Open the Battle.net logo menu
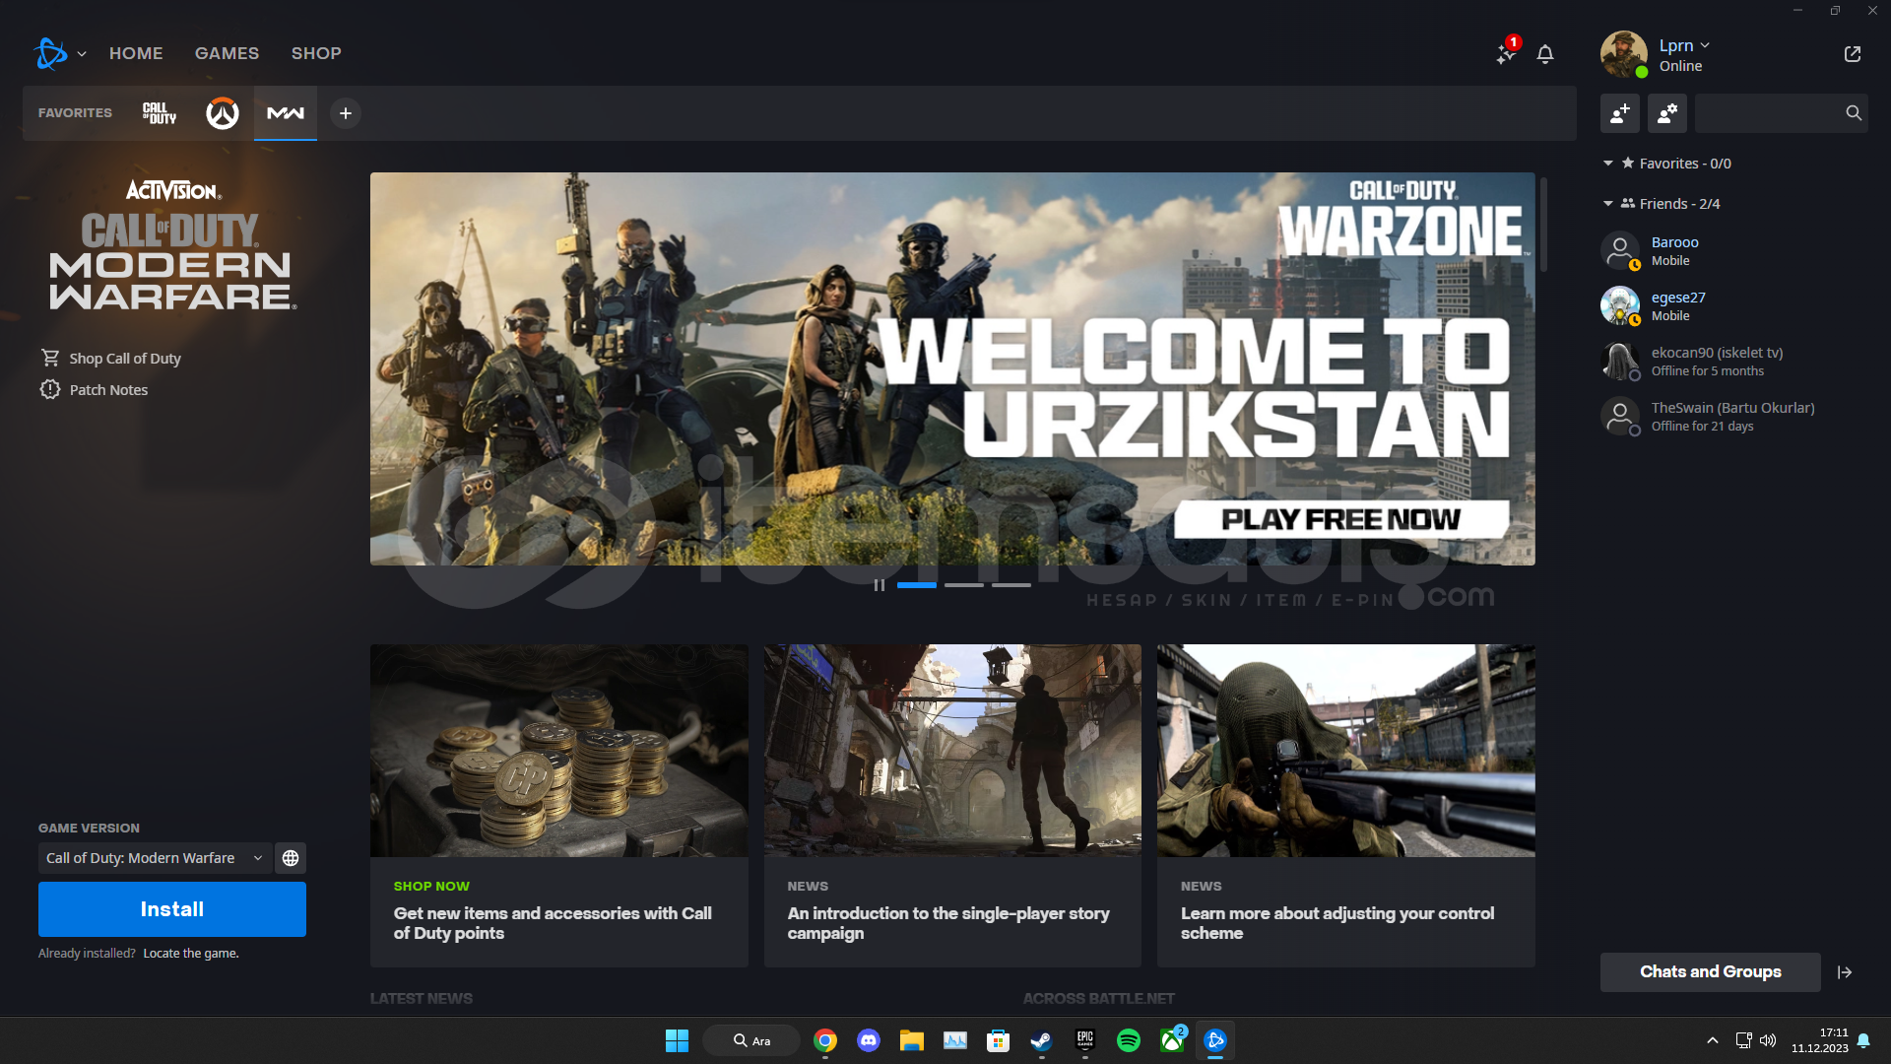Image resolution: width=1891 pixels, height=1064 pixels. click(x=50, y=53)
